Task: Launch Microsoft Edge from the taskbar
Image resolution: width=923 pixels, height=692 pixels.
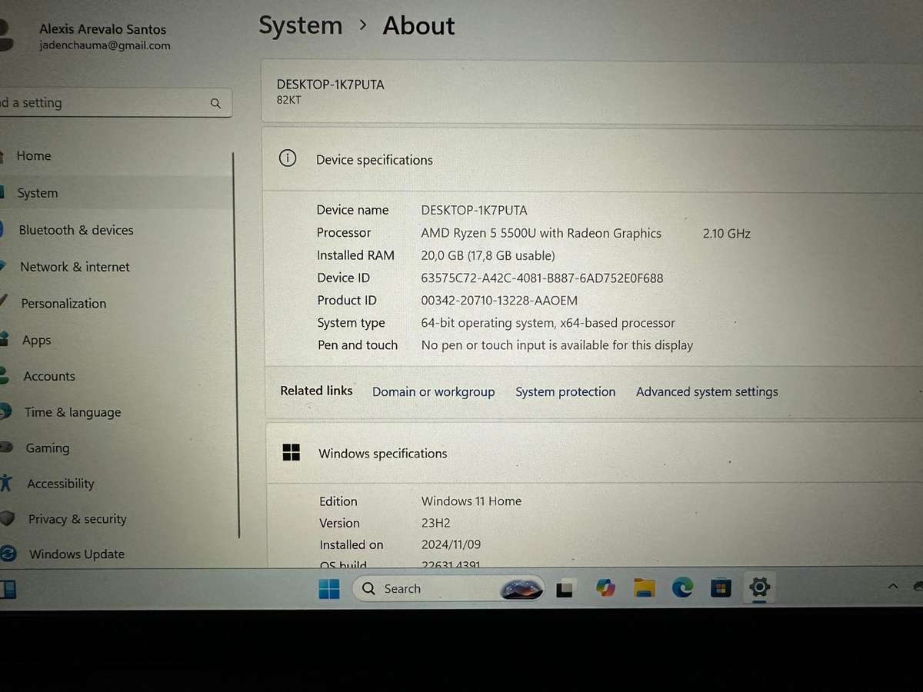Action: 682,587
